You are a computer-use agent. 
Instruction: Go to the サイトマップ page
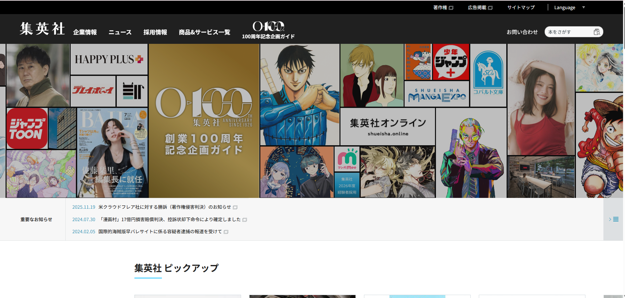(x=521, y=8)
